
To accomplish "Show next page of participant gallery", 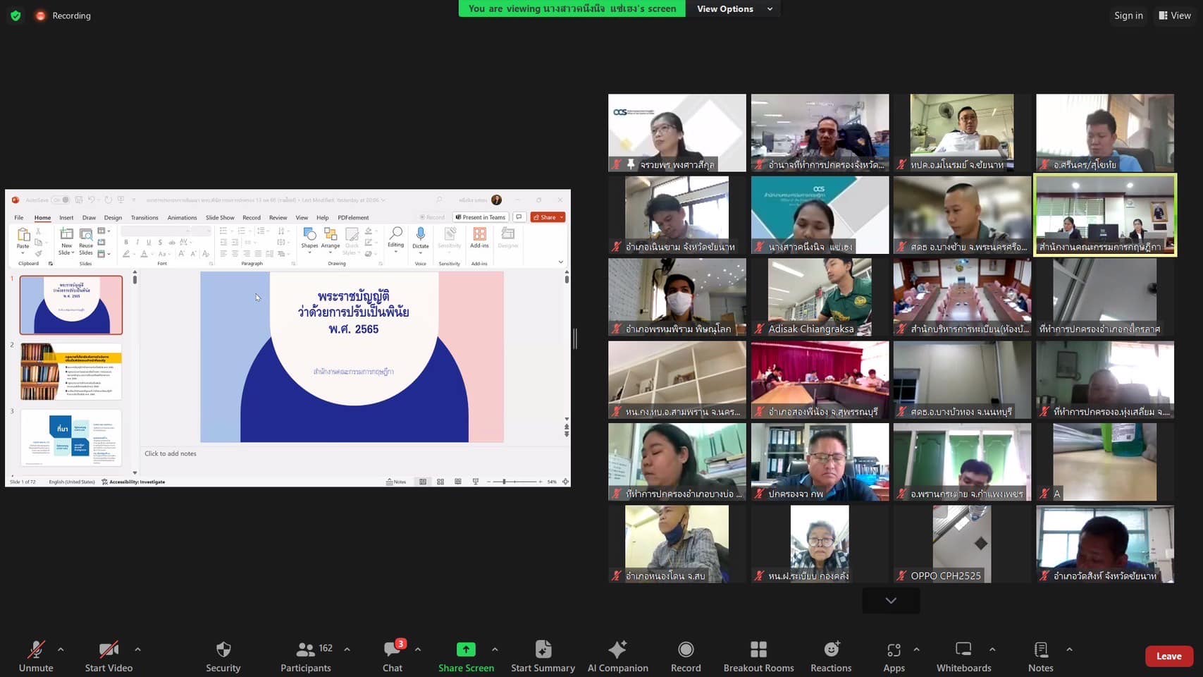I will (891, 601).
